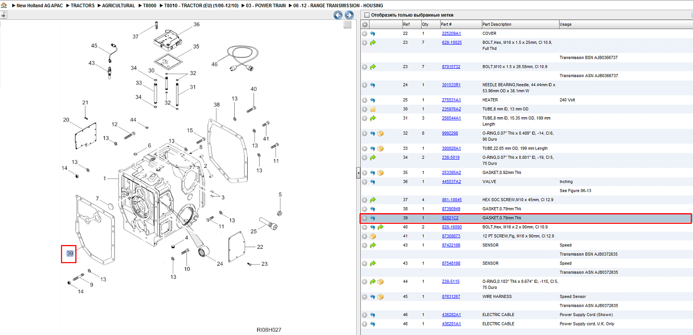The width and height of the screenshot is (693, 335).
Task: Click the Qty column header
Action: click(430, 24)
